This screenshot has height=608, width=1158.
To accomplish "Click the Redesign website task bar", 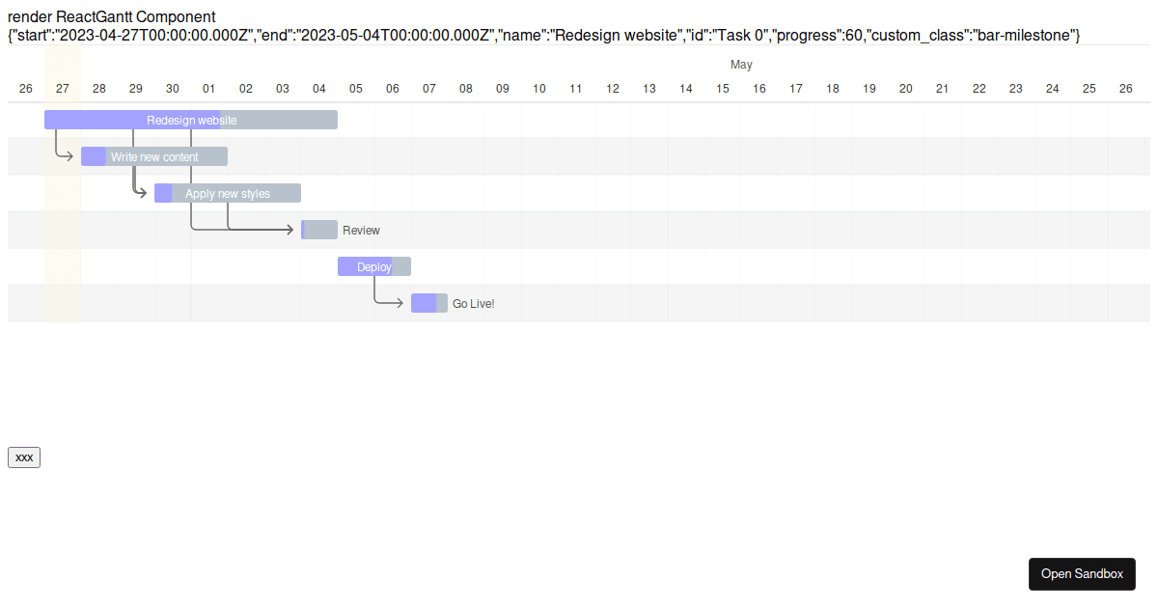I will click(x=191, y=120).
